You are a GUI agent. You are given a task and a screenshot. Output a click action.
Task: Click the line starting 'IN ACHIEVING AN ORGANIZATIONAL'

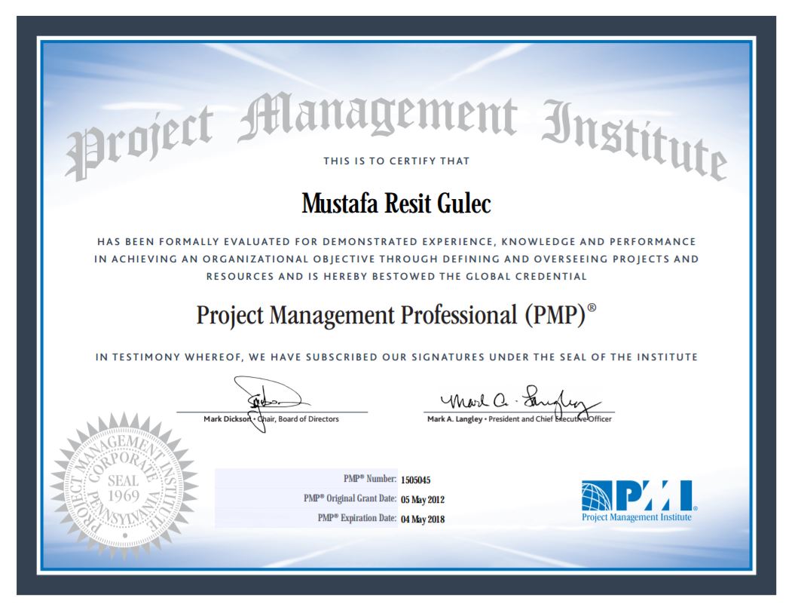[x=396, y=259]
